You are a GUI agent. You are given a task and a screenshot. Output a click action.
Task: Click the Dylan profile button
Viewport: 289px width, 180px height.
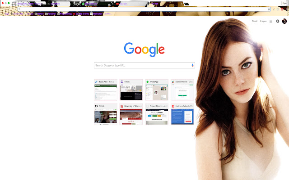point(284,3)
